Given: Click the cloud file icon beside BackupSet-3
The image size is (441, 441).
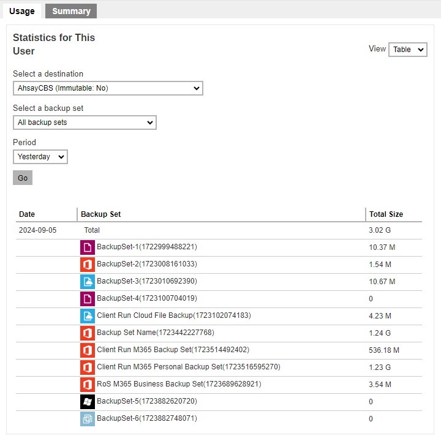Looking at the screenshot, I should click(x=88, y=282).
